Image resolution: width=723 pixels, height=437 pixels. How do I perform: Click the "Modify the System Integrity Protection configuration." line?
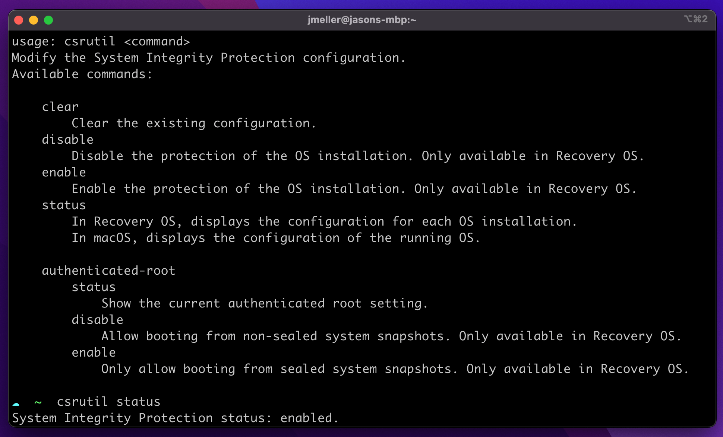(x=209, y=58)
